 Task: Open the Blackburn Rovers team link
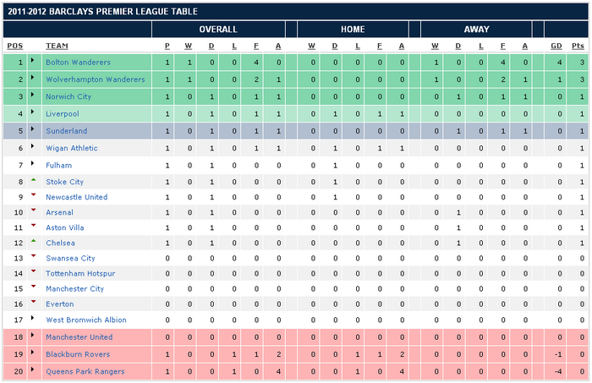tap(78, 354)
